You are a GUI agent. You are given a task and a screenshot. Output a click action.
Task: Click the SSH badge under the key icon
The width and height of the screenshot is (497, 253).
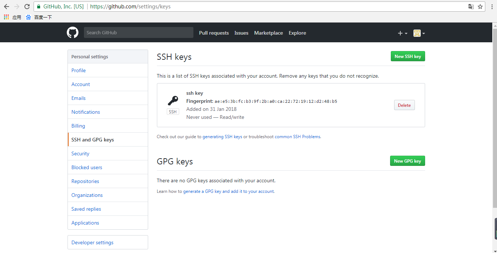click(173, 112)
